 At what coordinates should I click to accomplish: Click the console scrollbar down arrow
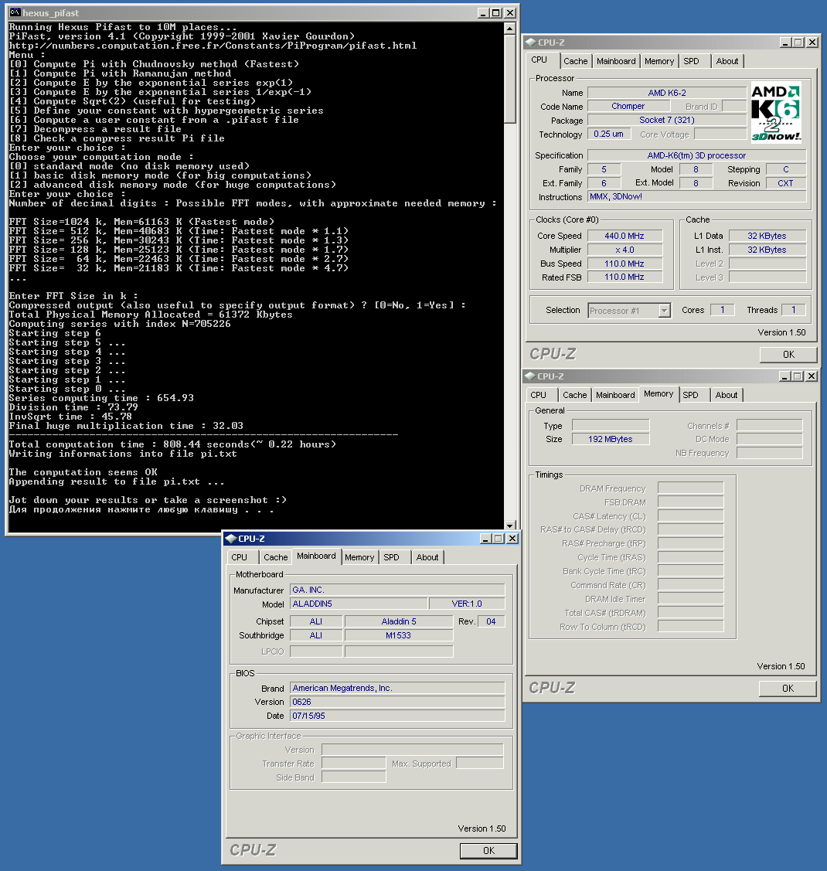pos(510,526)
